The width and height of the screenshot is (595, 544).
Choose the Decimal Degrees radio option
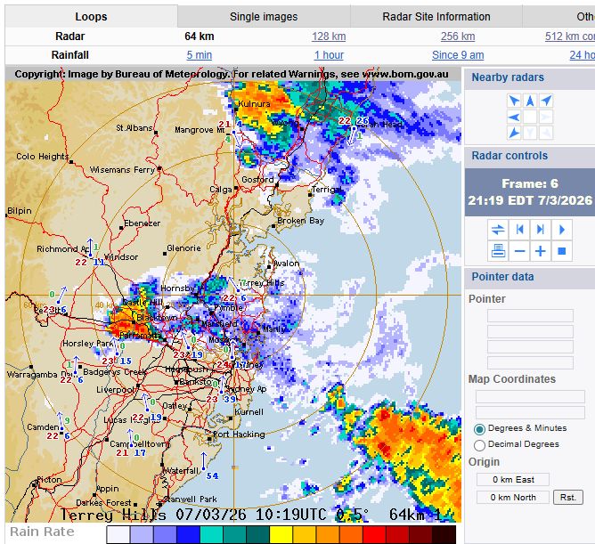(x=480, y=444)
